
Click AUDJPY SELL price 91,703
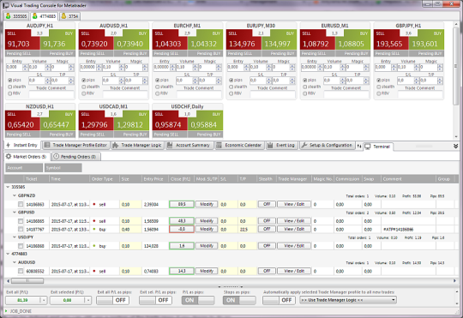point(22,40)
